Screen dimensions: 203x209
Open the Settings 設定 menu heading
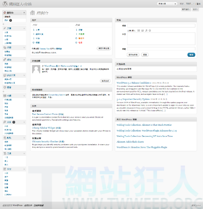tap(9, 169)
